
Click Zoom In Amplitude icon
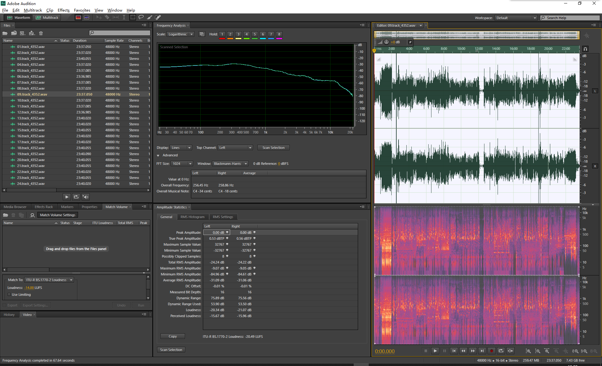pyautogui.click(x=528, y=351)
